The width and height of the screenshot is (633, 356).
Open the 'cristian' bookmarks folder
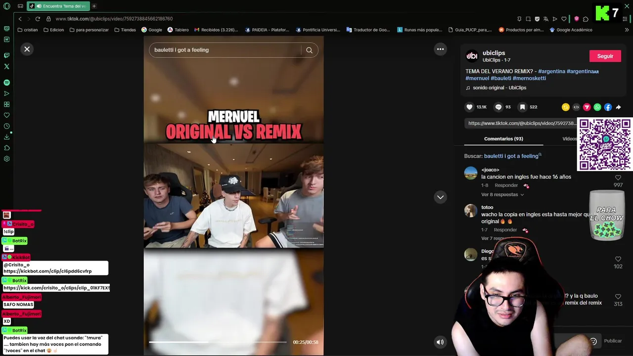pos(28,30)
